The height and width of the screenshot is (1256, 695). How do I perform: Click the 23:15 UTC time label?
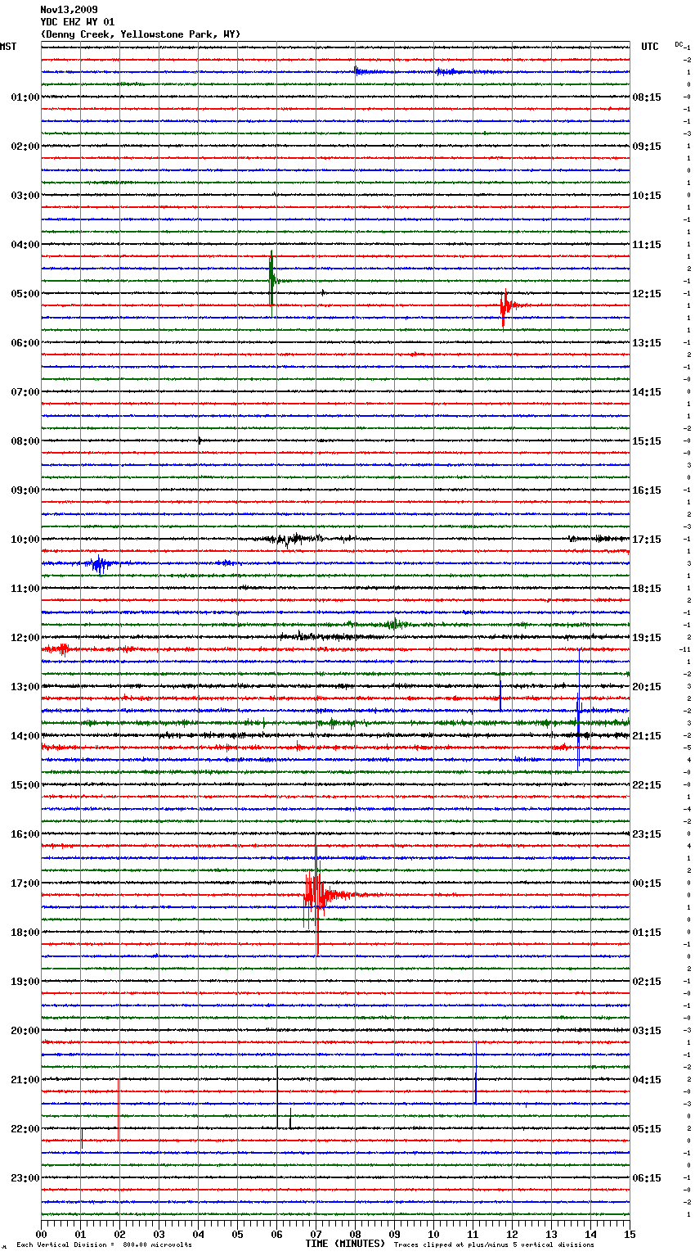point(647,834)
